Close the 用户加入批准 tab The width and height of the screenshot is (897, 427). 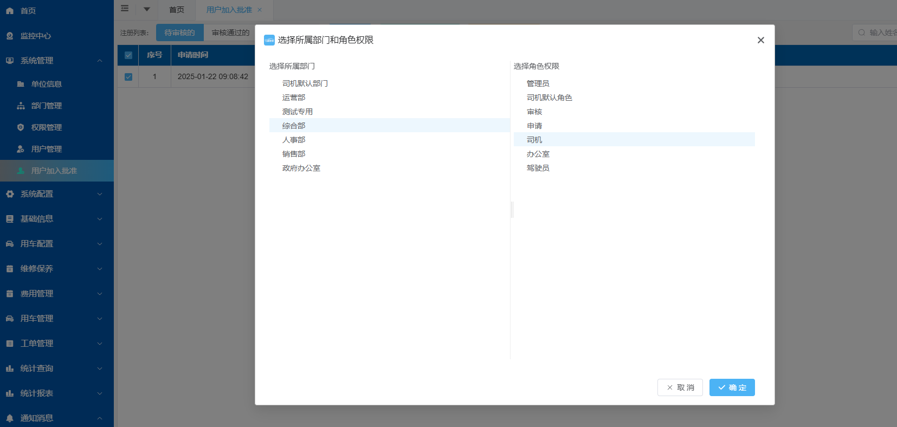[x=260, y=10]
